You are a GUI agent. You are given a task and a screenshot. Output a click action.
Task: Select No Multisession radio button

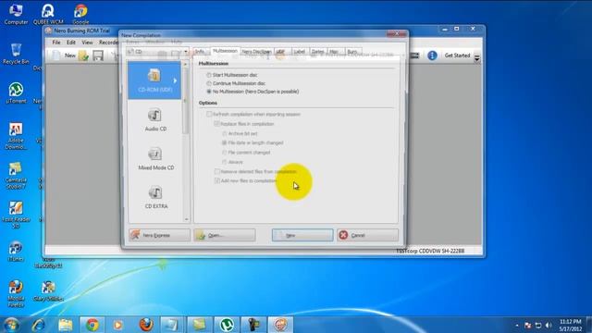(209, 92)
